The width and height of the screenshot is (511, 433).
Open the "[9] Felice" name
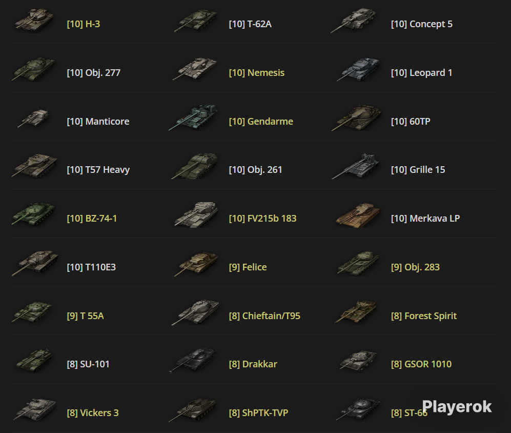coord(248,267)
